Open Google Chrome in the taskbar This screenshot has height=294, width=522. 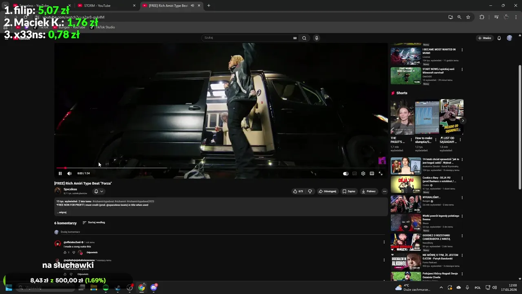(x=142, y=287)
